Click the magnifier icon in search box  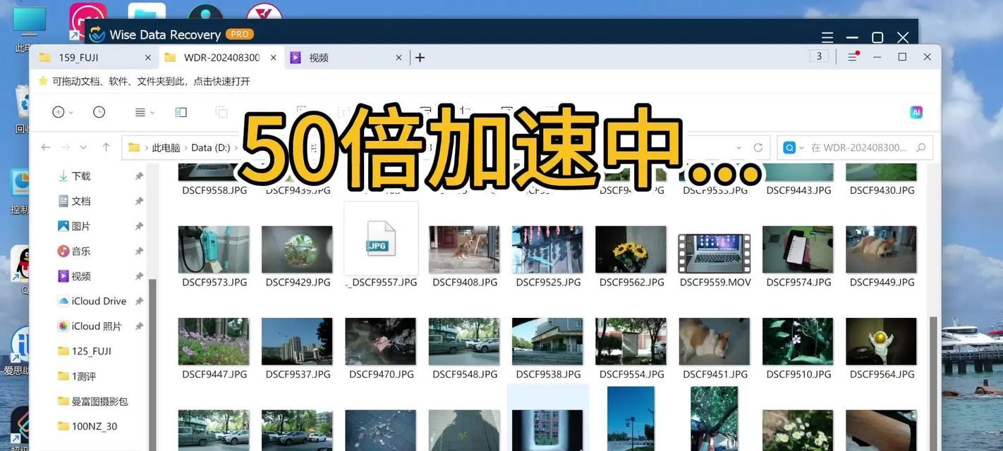click(x=920, y=148)
